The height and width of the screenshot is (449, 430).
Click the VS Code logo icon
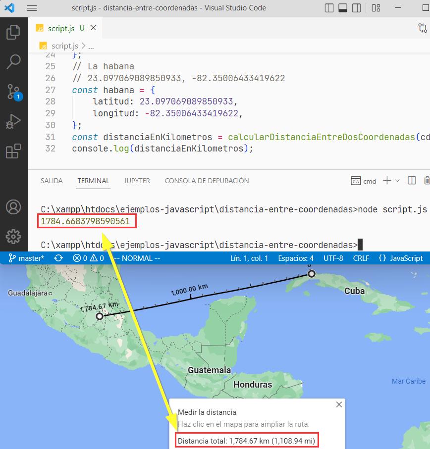click(9, 8)
